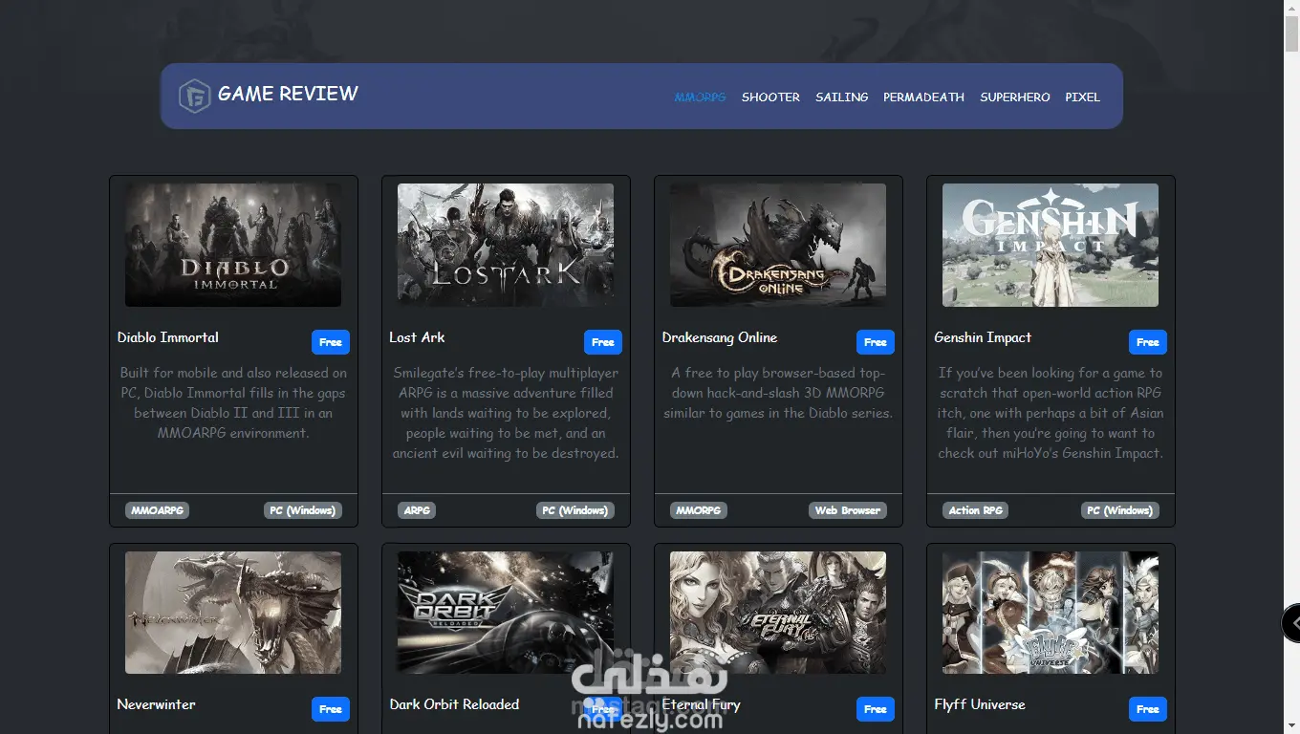This screenshot has width=1300, height=734.
Task: Click the Genshin Impact description paragraph
Action: point(1051,413)
